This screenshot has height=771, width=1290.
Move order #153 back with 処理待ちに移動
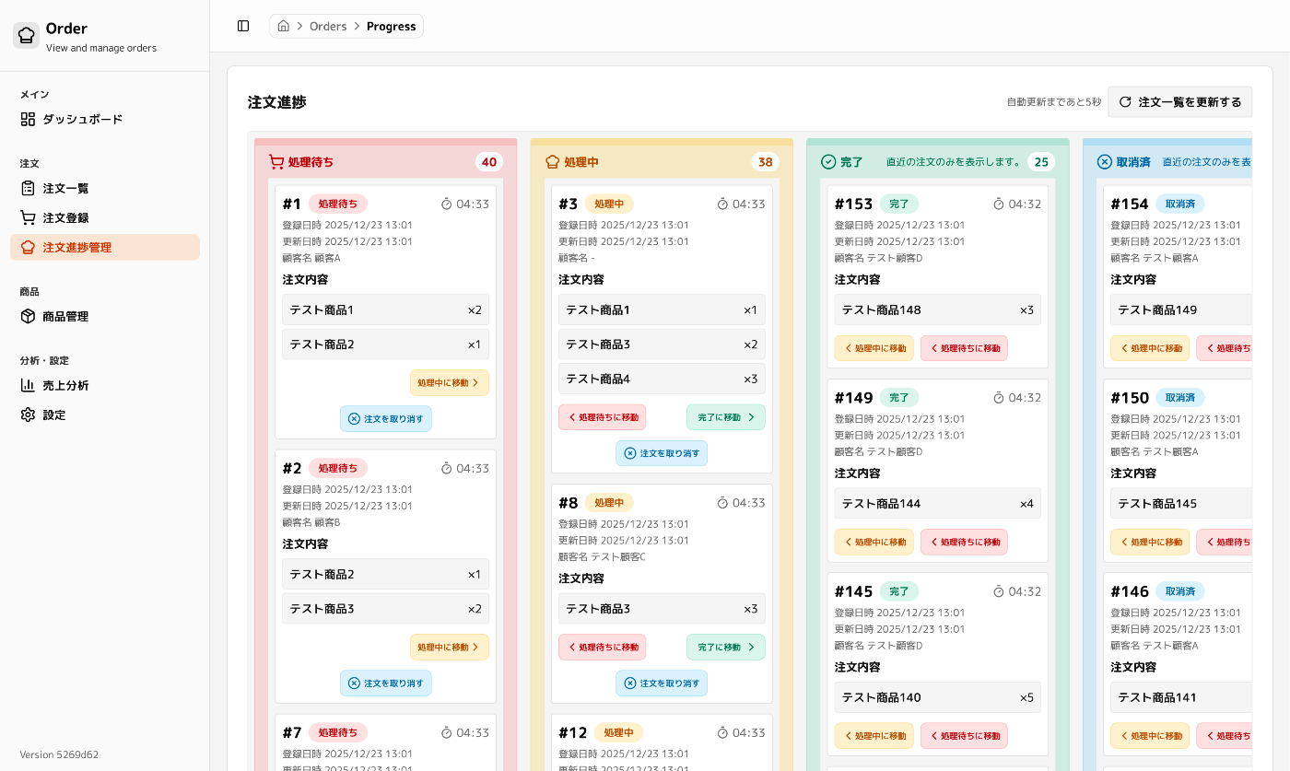click(x=964, y=347)
